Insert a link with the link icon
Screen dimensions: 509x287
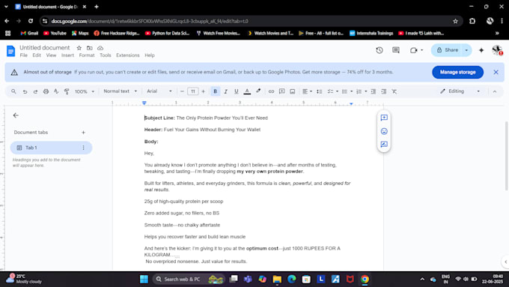click(271, 91)
